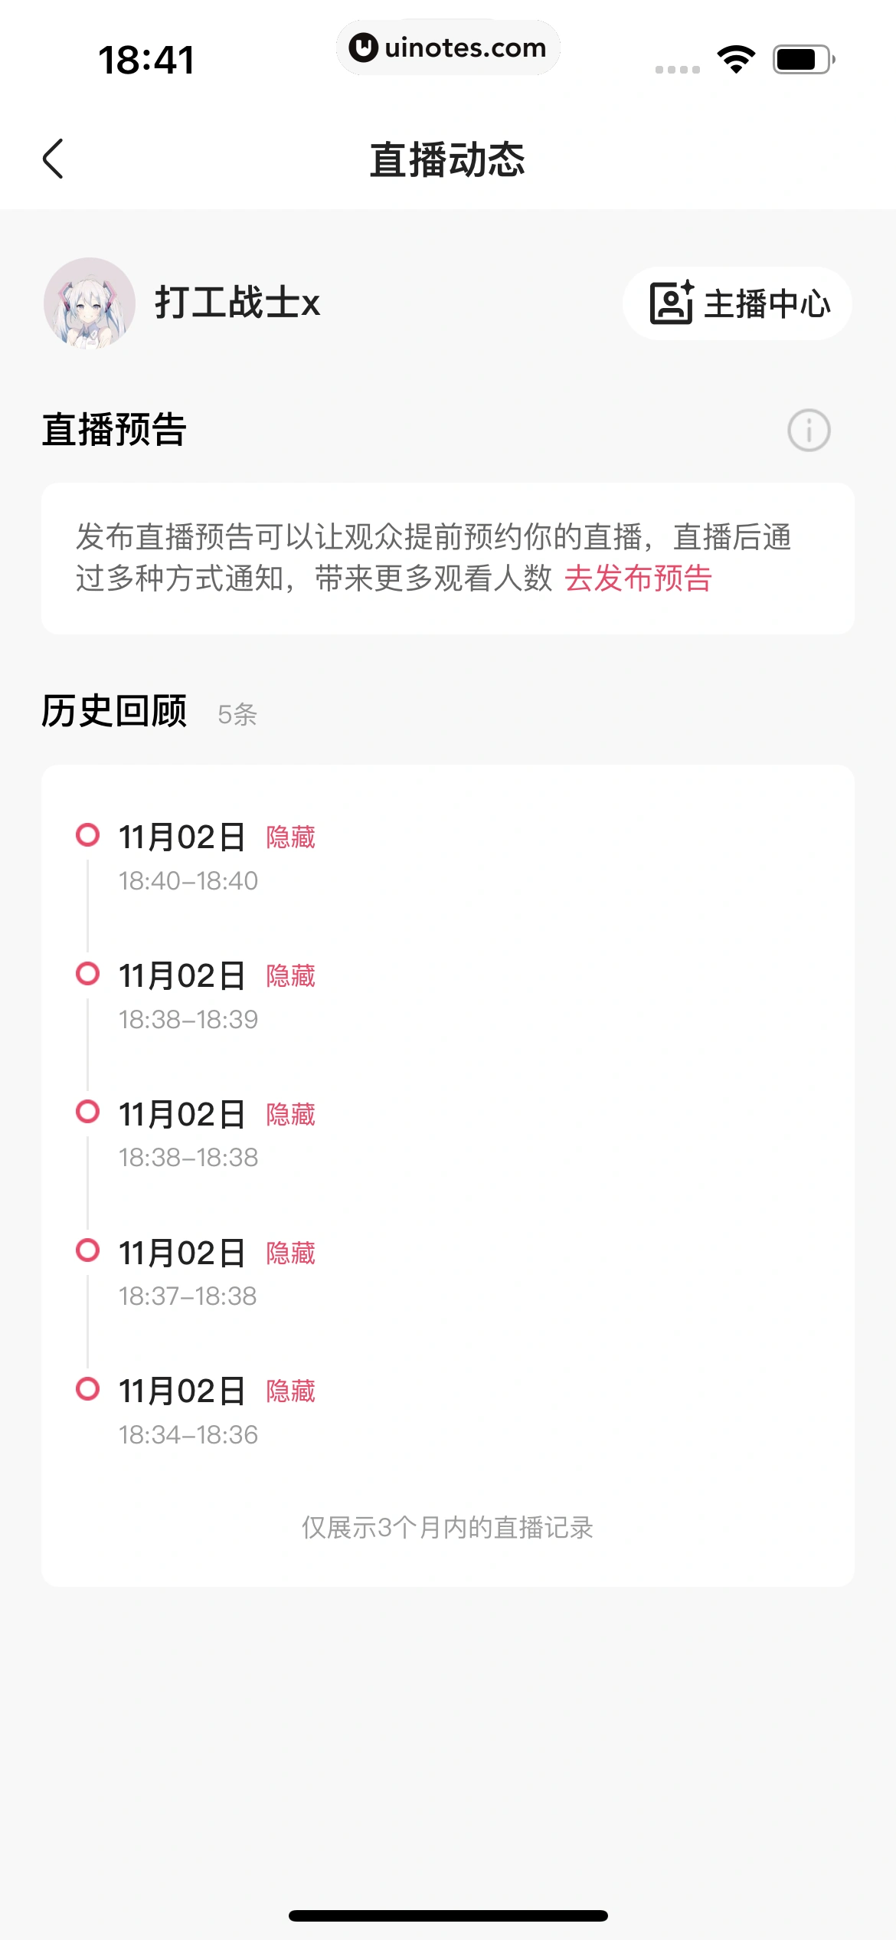Viewport: 896px width, 1940px height.
Task: Tap the Wi-Fi status icon
Action: tap(736, 60)
